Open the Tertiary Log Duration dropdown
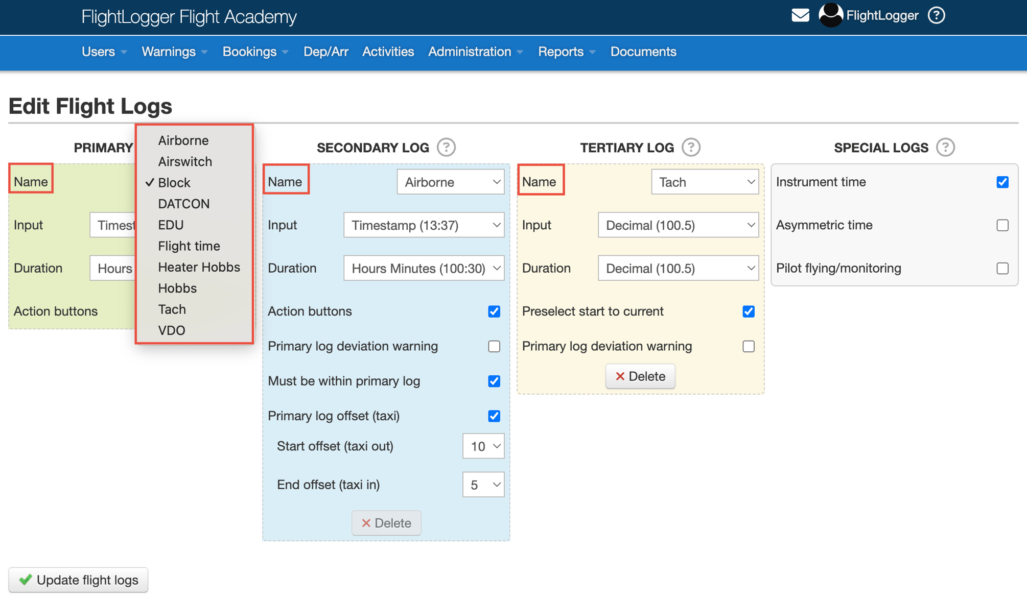 coord(678,269)
